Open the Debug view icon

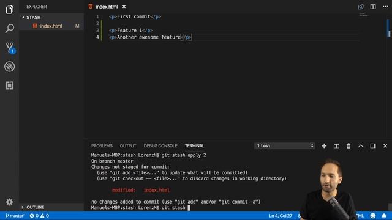coord(10,67)
